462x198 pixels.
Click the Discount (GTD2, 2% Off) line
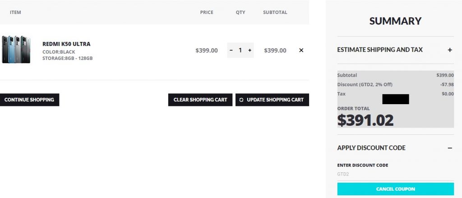365,84
